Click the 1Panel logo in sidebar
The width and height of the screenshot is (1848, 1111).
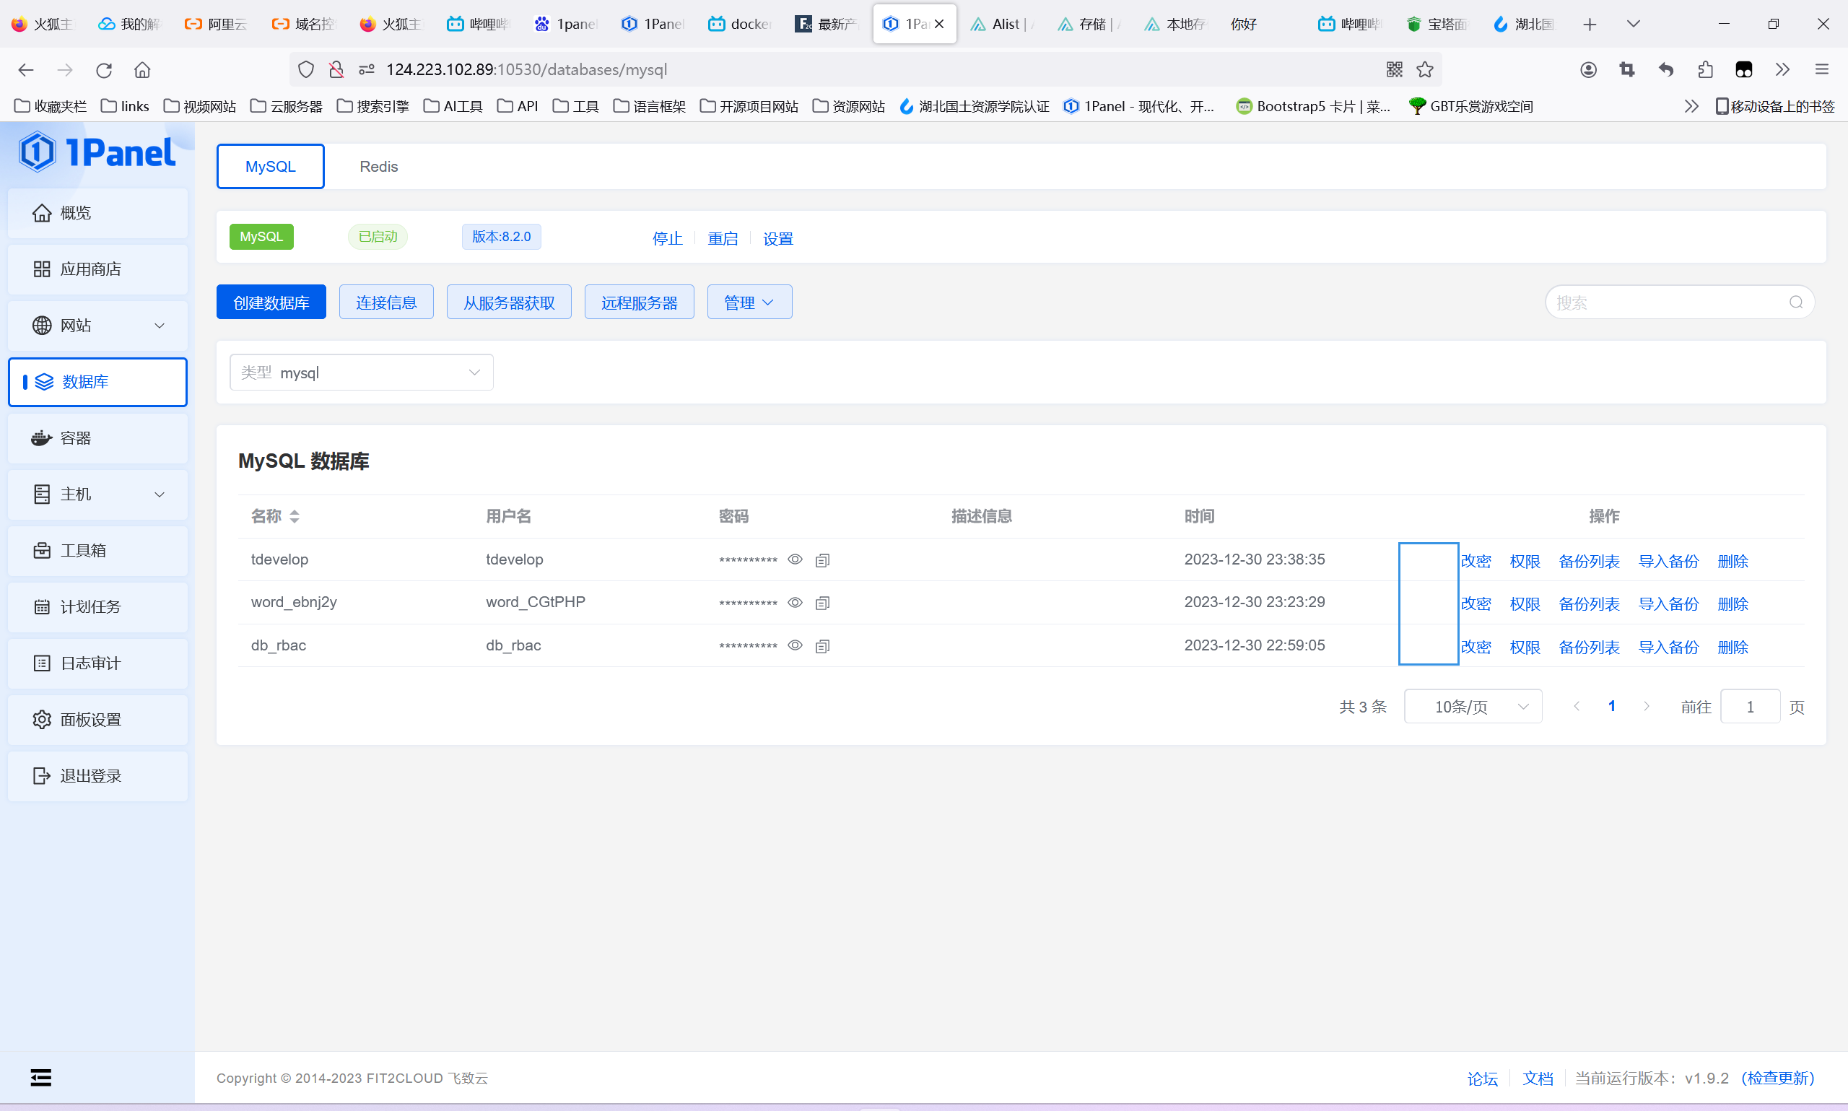[x=97, y=153]
